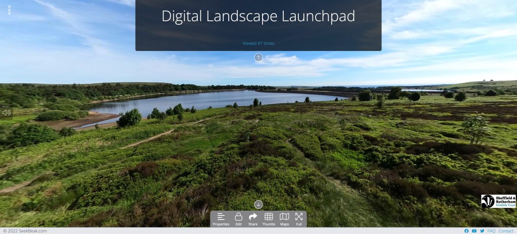Click the 2022 SeekBeak.com footer link

coord(25,231)
